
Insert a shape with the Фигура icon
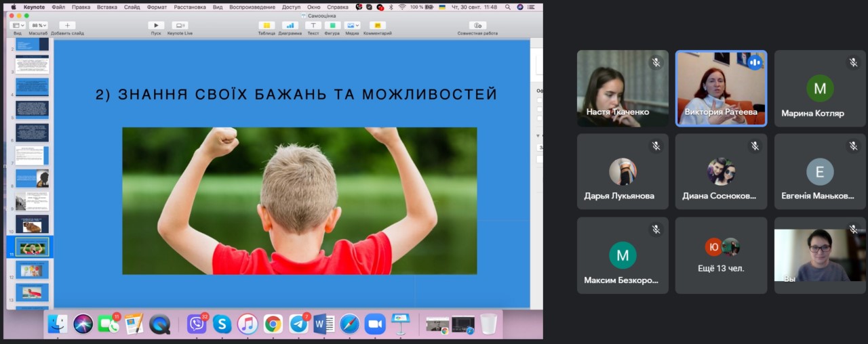pos(332,26)
